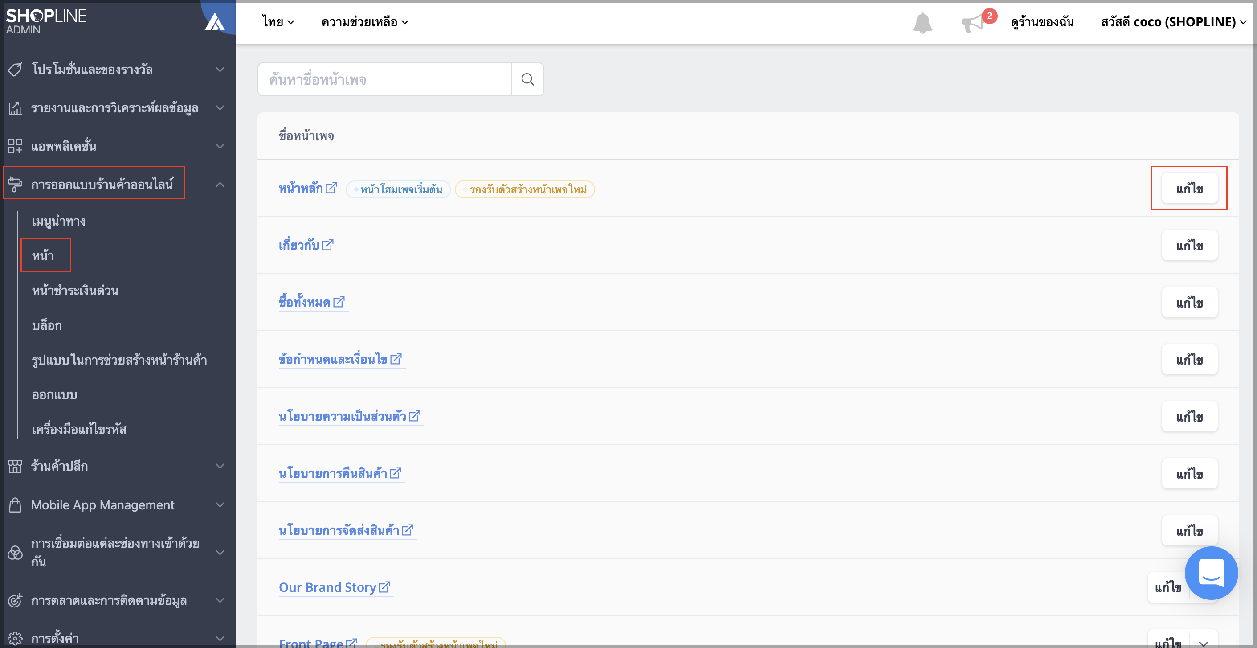
Task: Select เมนูนำทาง in the sidebar
Action: click(x=58, y=221)
